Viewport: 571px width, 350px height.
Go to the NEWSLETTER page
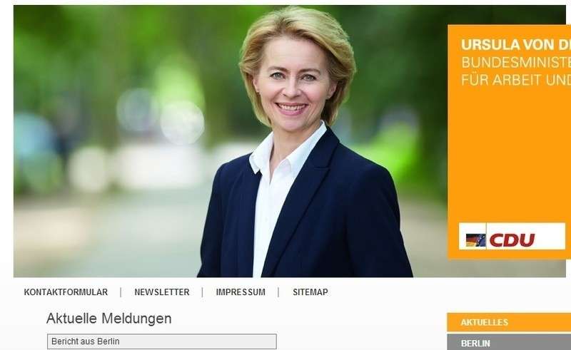(x=162, y=292)
